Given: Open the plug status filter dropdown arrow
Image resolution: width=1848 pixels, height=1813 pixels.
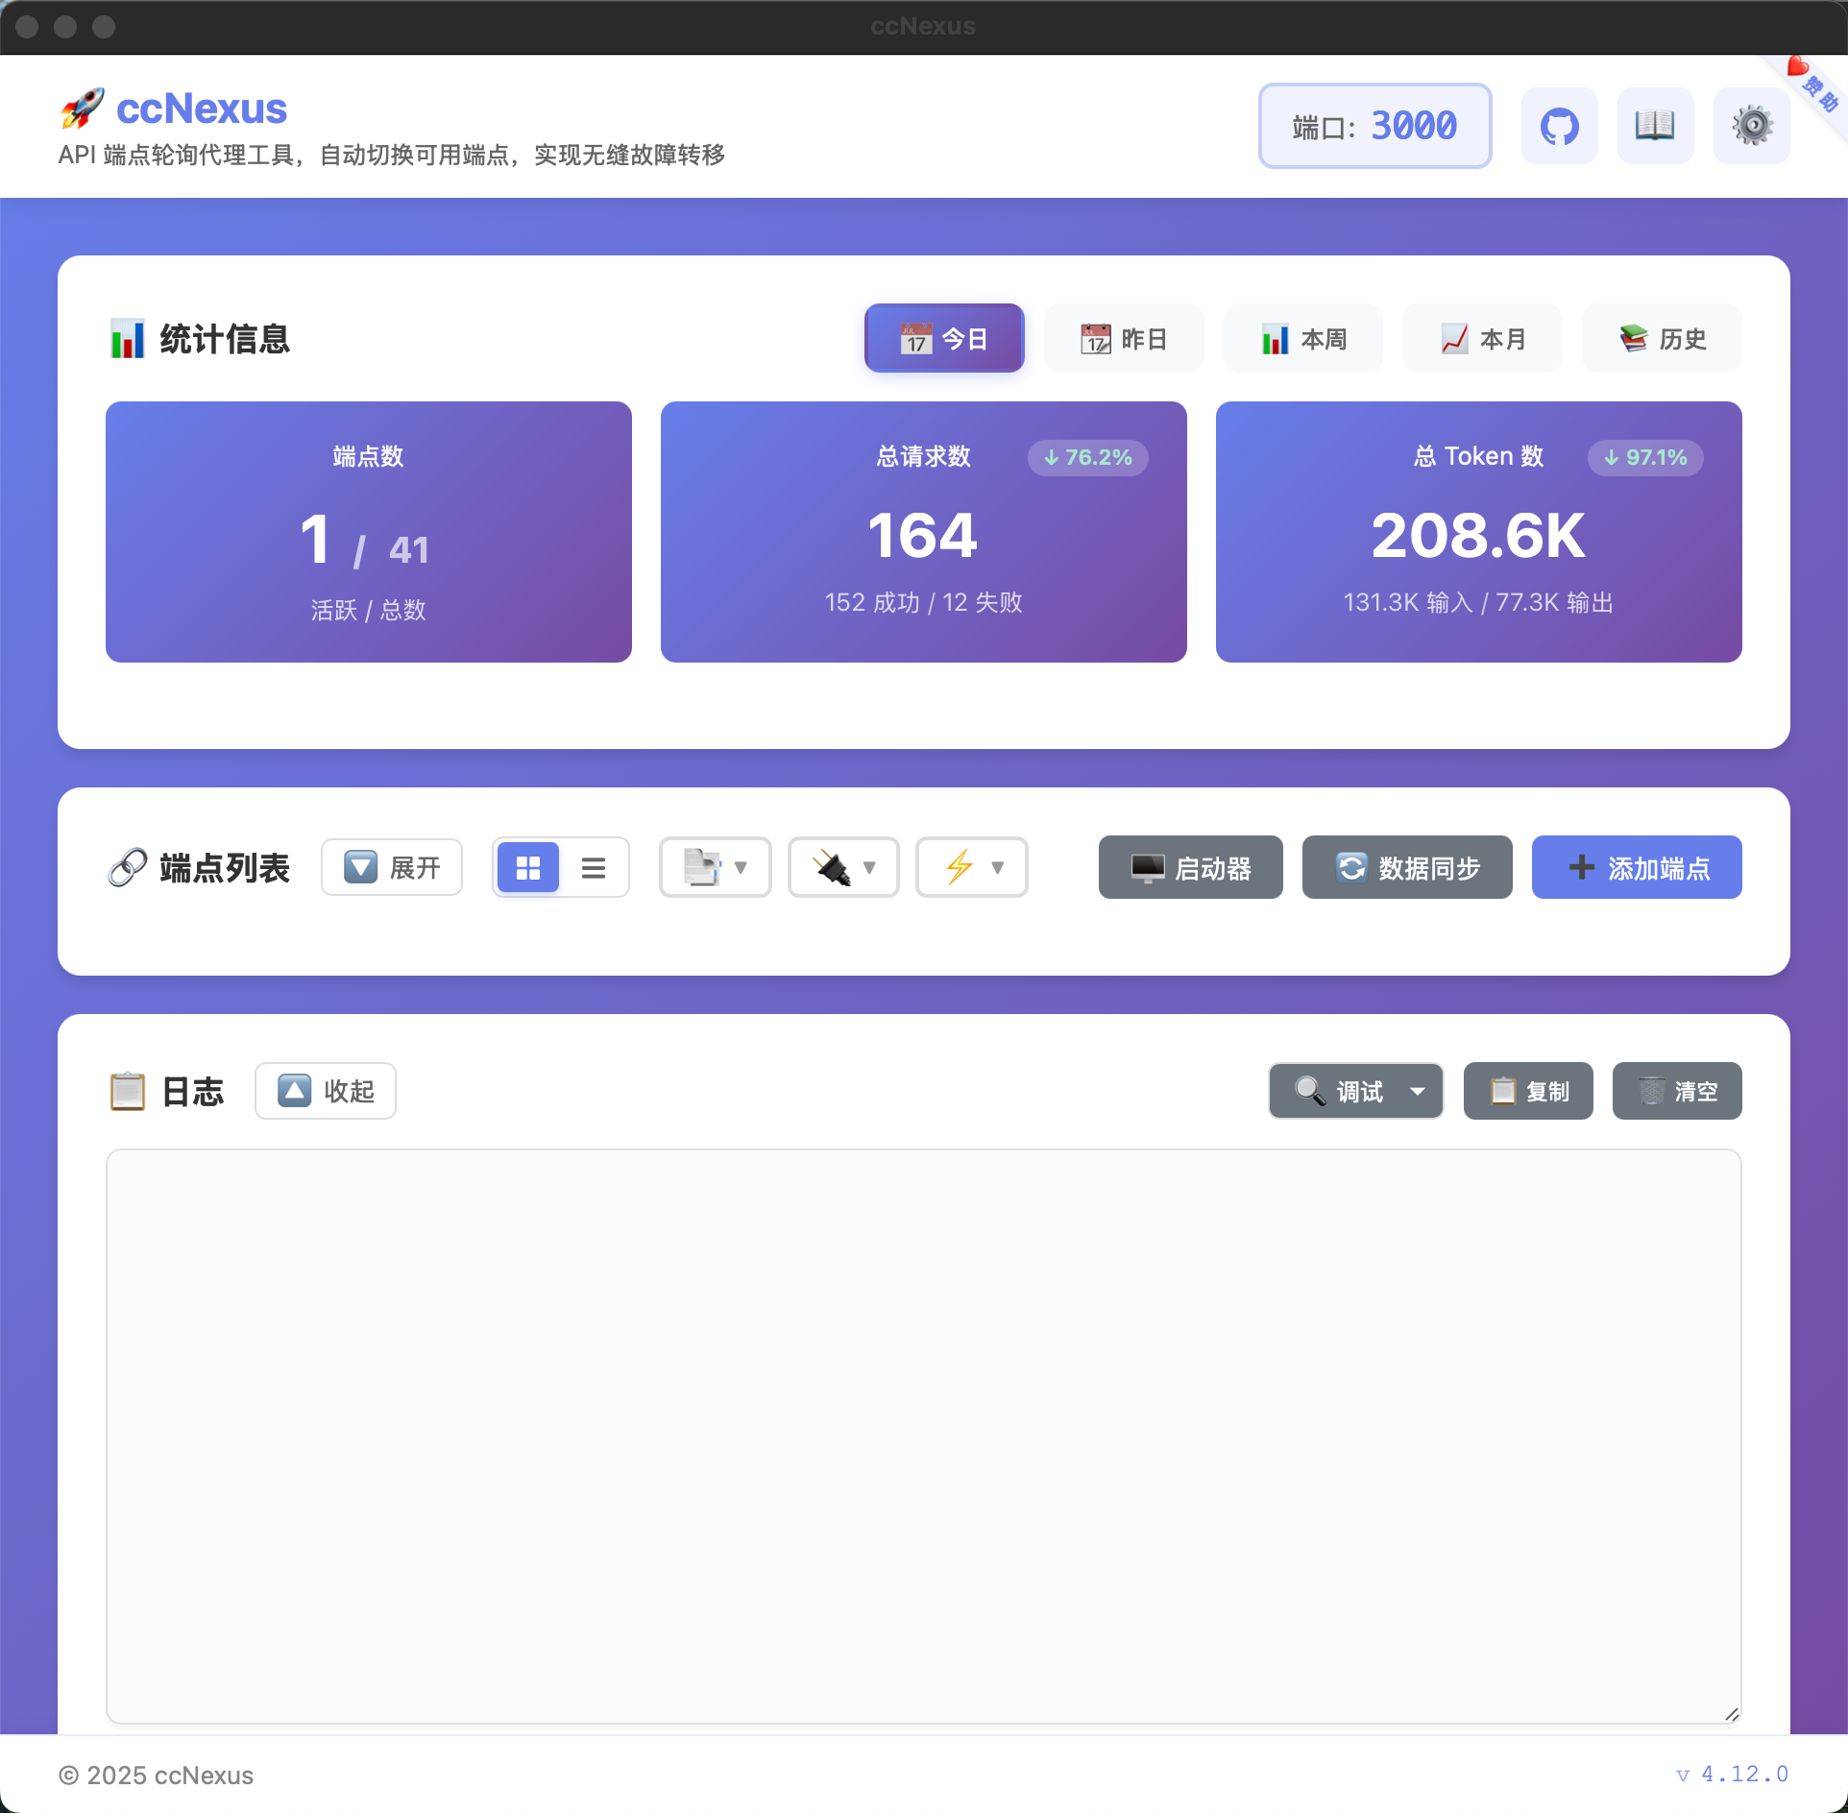Looking at the screenshot, I should 870,867.
